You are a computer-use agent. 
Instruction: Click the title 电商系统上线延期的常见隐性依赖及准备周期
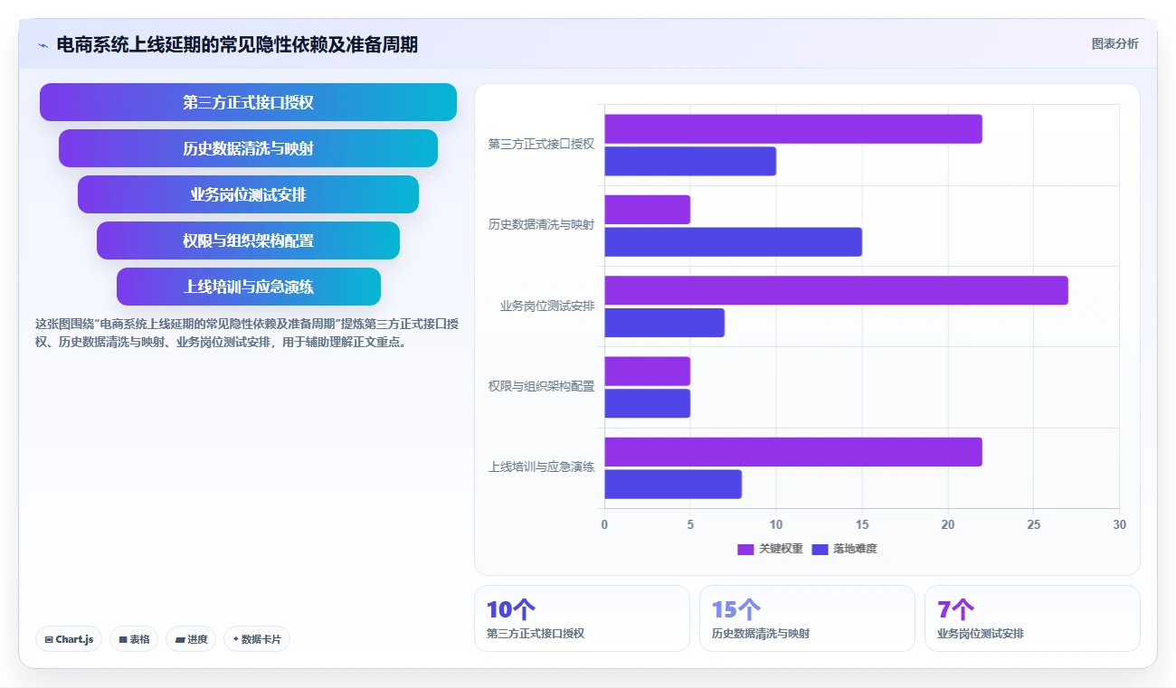pyautogui.click(x=237, y=44)
